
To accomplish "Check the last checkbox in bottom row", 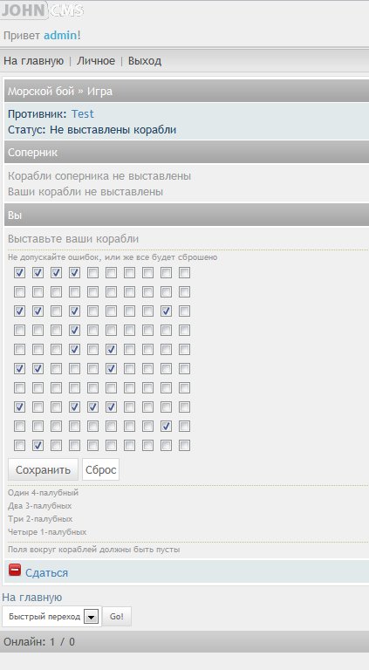I will tap(185, 446).
